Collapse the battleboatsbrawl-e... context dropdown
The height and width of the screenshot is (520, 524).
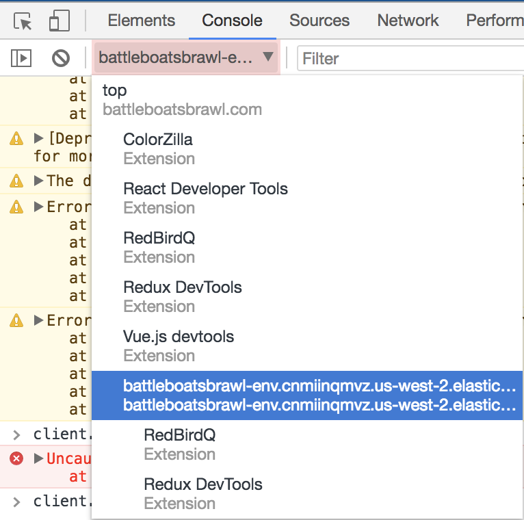tap(186, 57)
